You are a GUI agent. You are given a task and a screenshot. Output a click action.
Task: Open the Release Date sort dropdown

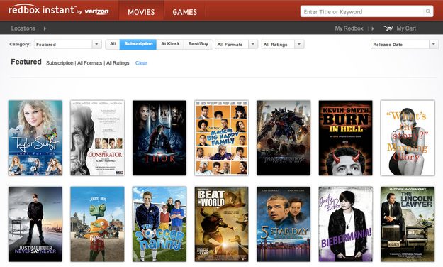pos(404,44)
